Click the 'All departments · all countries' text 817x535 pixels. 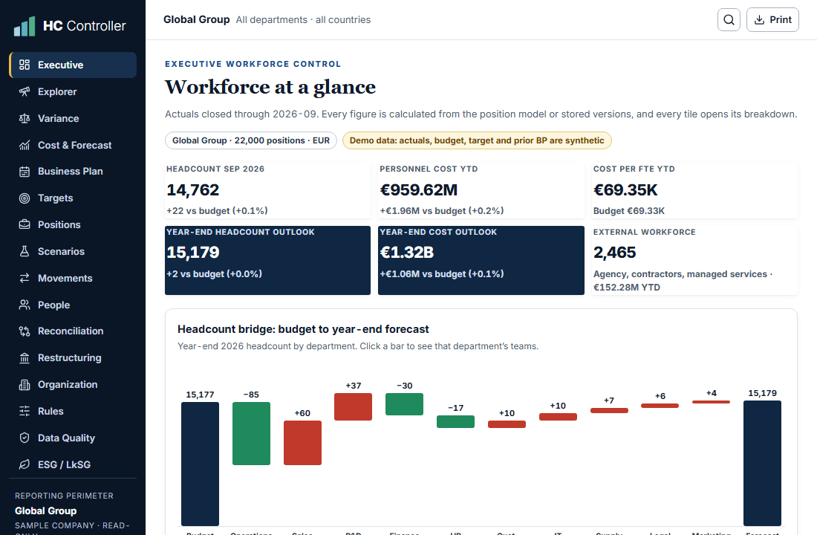click(303, 20)
